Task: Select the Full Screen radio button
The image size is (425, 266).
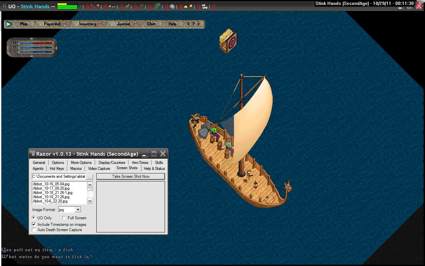Action: pyautogui.click(x=64, y=218)
